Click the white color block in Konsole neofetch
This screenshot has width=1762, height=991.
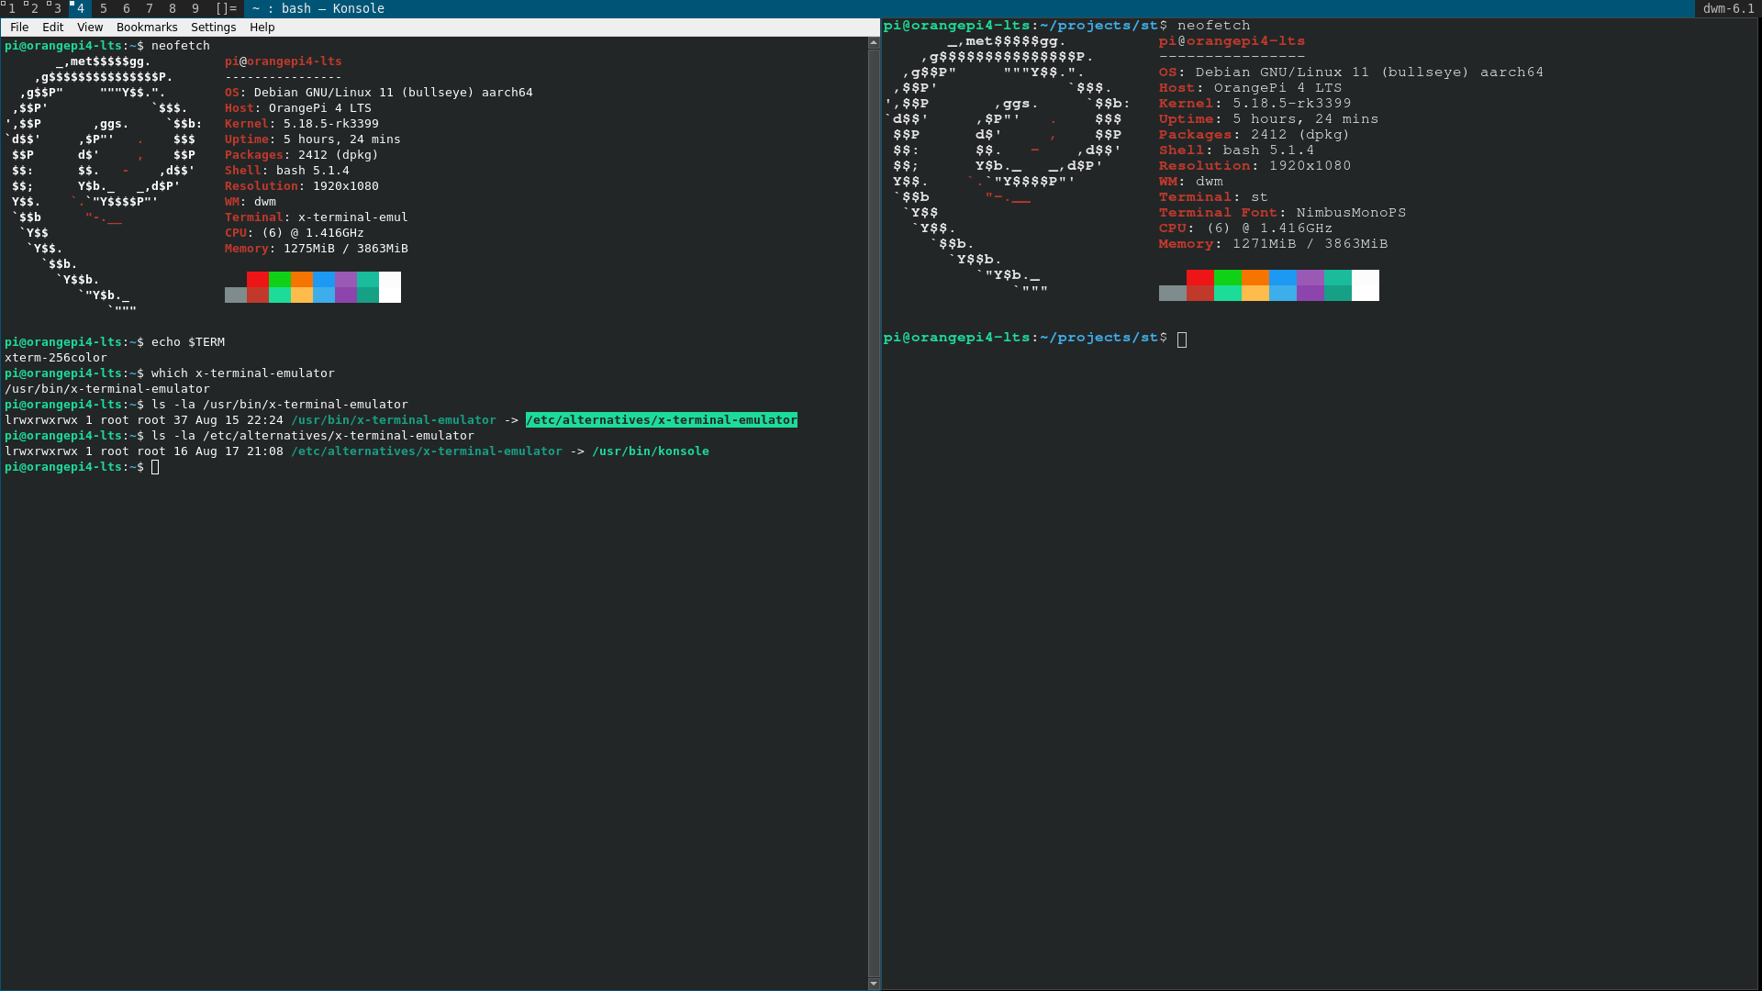pos(390,287)
